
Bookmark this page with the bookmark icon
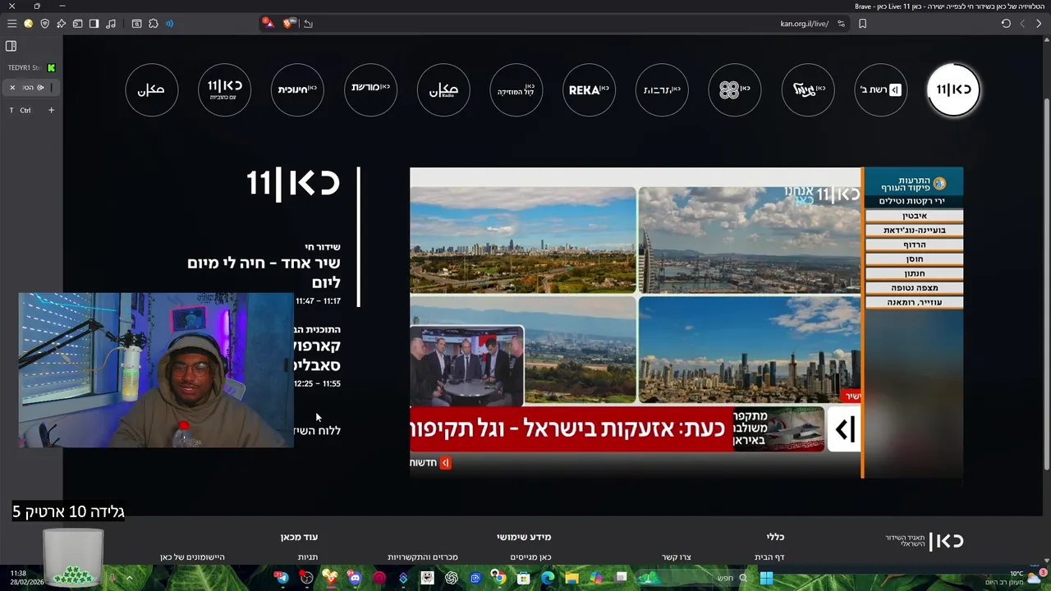pos(862,24)
